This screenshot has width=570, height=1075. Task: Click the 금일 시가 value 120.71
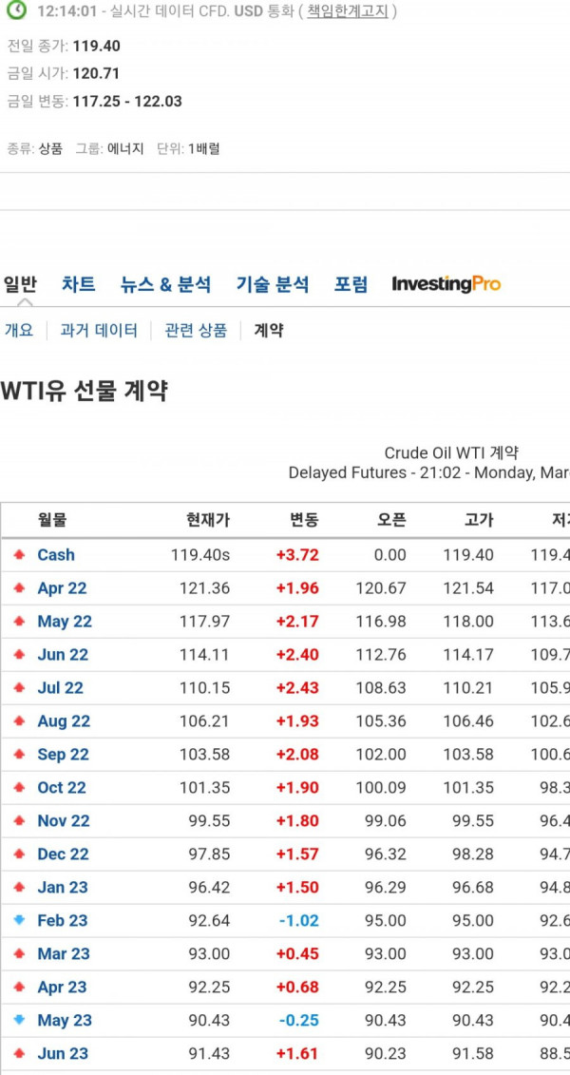[97, 73]
